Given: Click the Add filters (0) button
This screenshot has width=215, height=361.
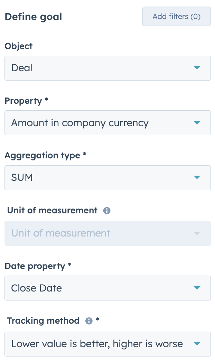Looking at the screenshot, I should pos(176,16).
